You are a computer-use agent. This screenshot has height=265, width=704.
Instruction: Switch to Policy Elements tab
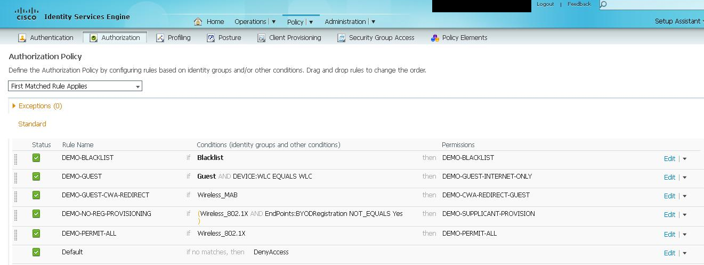(x=465, y=38)
